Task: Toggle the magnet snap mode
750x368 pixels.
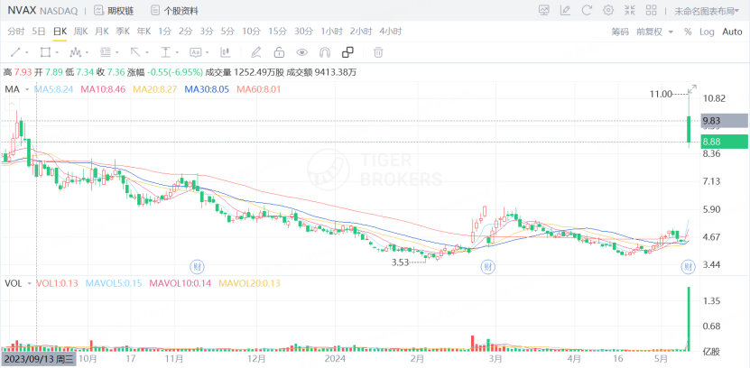Action: [325, 51]
